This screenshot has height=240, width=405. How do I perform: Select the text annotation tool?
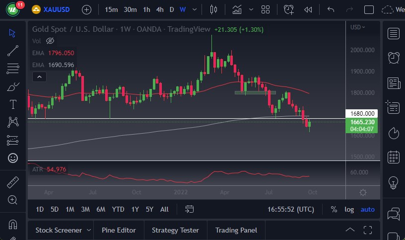pos(13,104)
